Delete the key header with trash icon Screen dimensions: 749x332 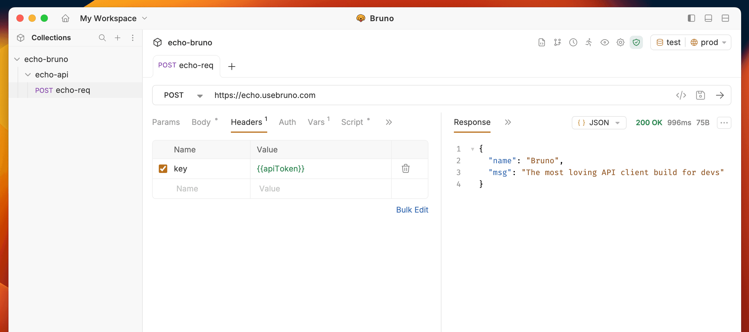tap(405, 168)
